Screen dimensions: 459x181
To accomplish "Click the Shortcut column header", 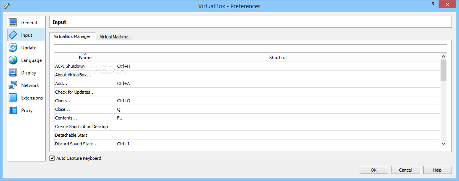I will tap(278, 57).
